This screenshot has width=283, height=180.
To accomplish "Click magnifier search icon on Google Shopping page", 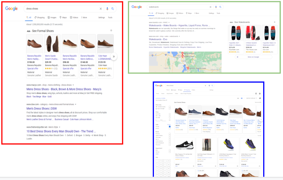I will pos(212,85).
